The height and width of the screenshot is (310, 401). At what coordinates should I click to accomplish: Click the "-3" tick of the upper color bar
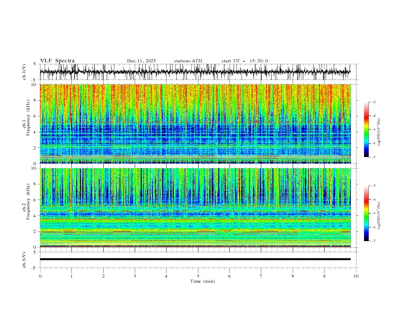[x=374, y=102]
